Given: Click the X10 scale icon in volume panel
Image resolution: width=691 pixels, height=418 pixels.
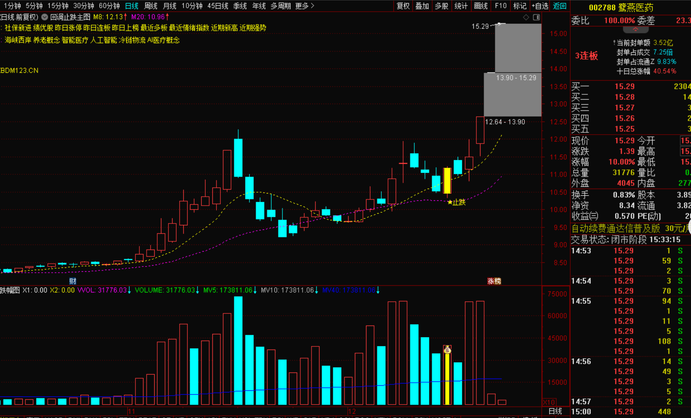Looking at the screenshot, I should [x=549, y=402].
